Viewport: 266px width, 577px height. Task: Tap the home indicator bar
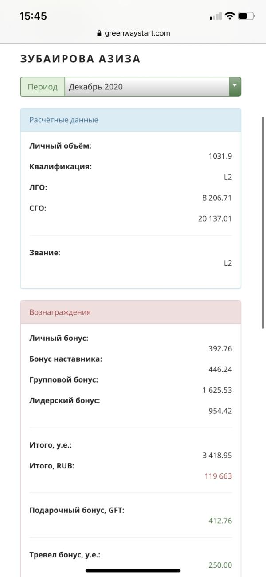133,570
